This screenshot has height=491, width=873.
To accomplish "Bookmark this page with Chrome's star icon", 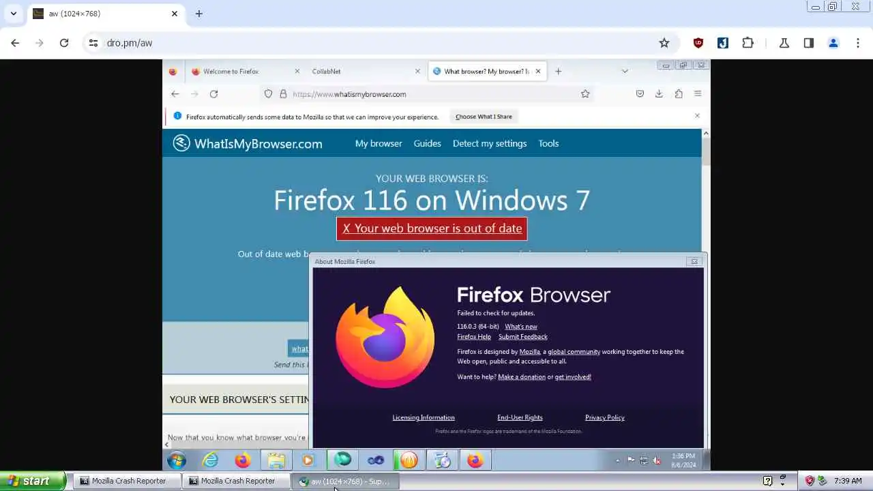I will (664, 43).
